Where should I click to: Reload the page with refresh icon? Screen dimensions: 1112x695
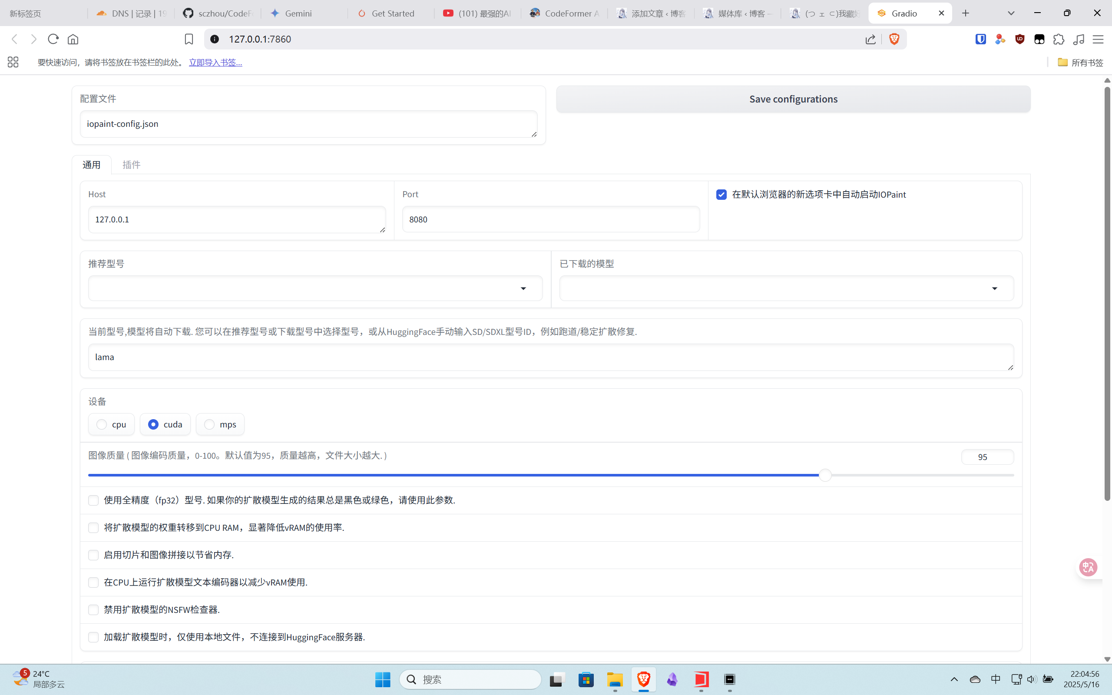[x=53, y=39]
